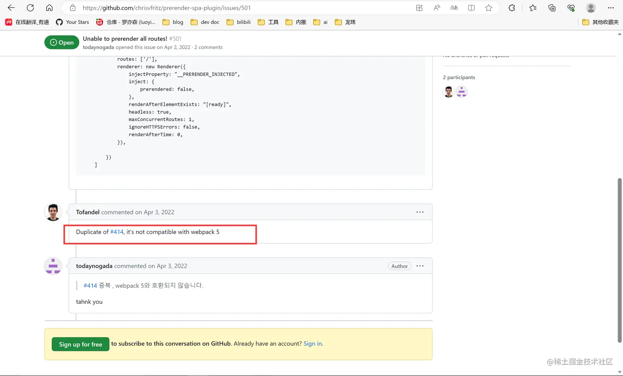Click the 'tahnk you' comment text
Screen dimensions: 623x376
(x=89, y=302)
